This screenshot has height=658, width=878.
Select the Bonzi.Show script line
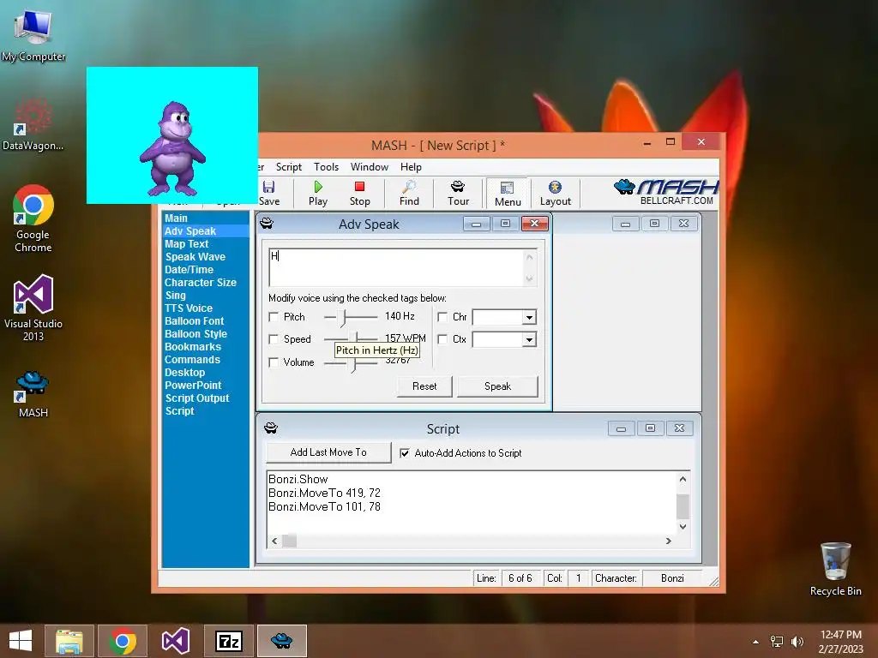click(298, 479)
